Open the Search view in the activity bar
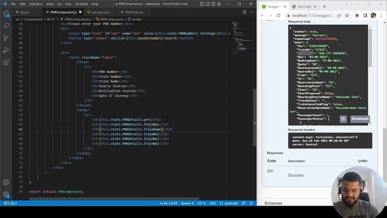 pos(6,25)
